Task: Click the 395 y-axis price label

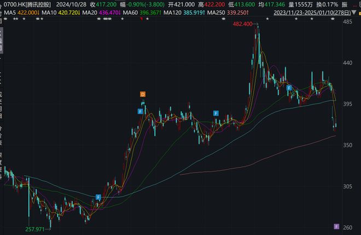Action: click(347, 104)
